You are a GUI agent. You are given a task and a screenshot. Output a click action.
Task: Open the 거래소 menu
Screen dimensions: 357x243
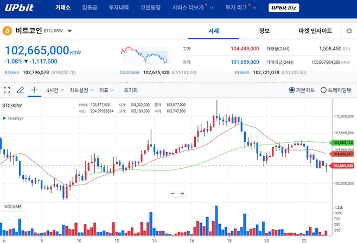(x=63, y=8)
